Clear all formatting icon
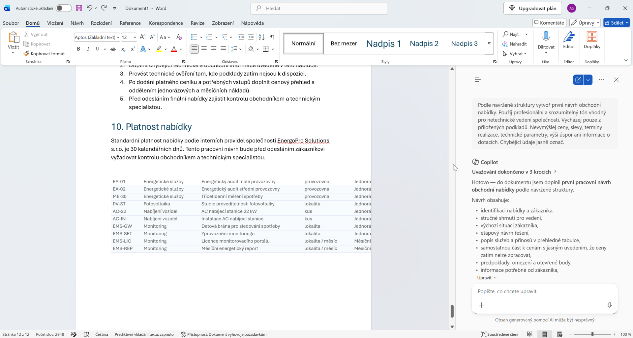Viewport: 633px width, 338px height. [x=179, y=37]
